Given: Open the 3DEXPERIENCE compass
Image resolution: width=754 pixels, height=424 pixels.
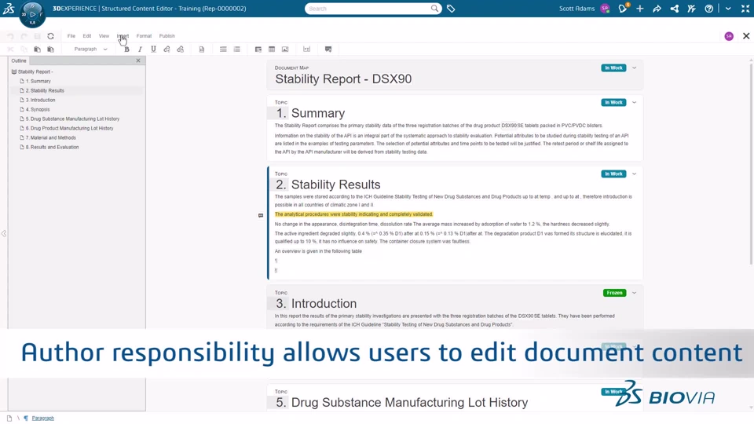Looking at the screenshot, I should pyautogui.click(x=32, y=14).
